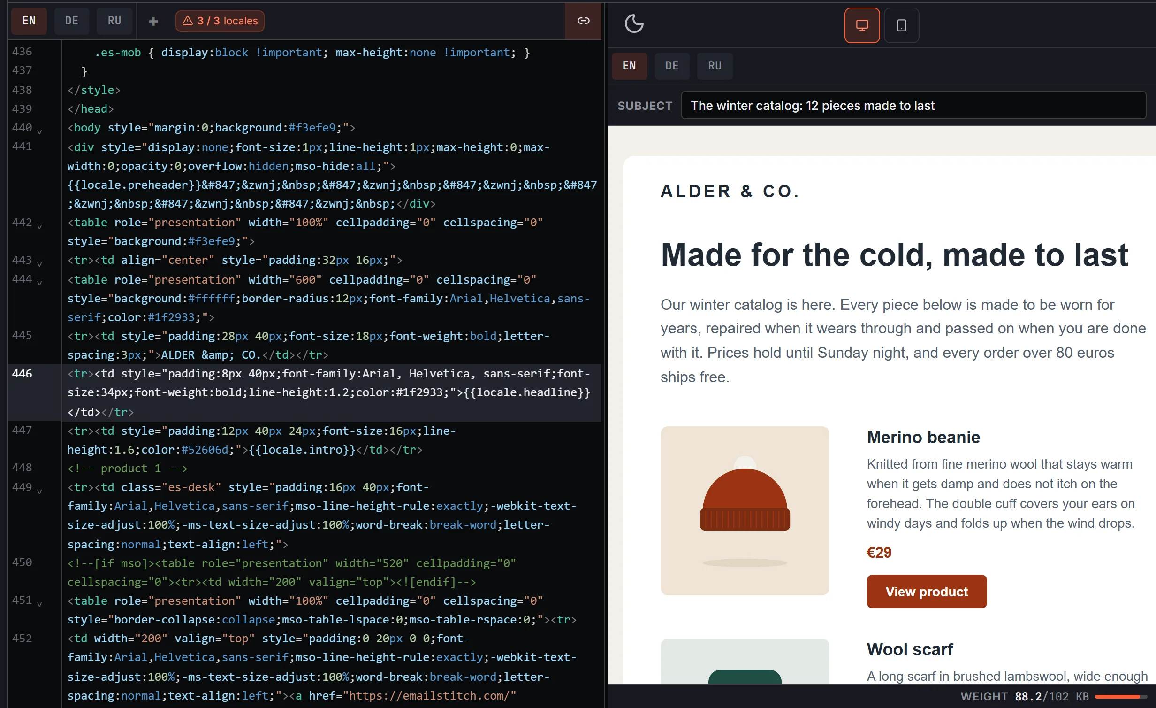This screenshot has height=708, width=1156.
Task: Click the weight usage bar in the status bar
Action: 1120,696
